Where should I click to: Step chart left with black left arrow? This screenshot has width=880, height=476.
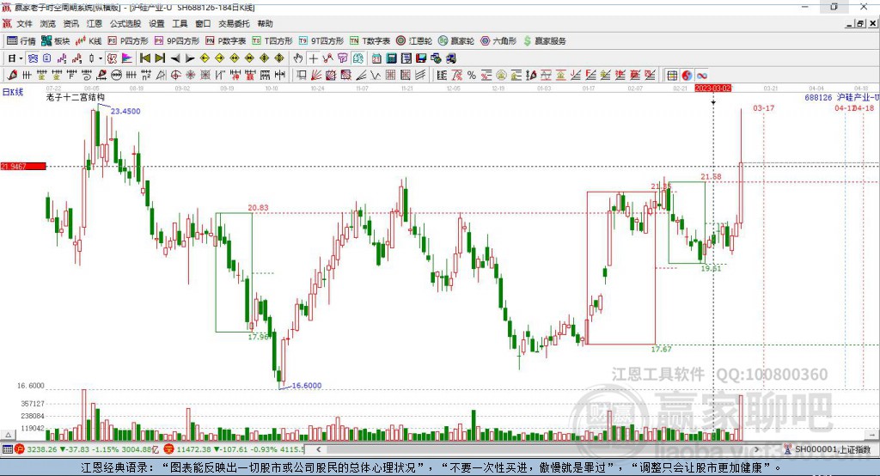coord(175,58)
